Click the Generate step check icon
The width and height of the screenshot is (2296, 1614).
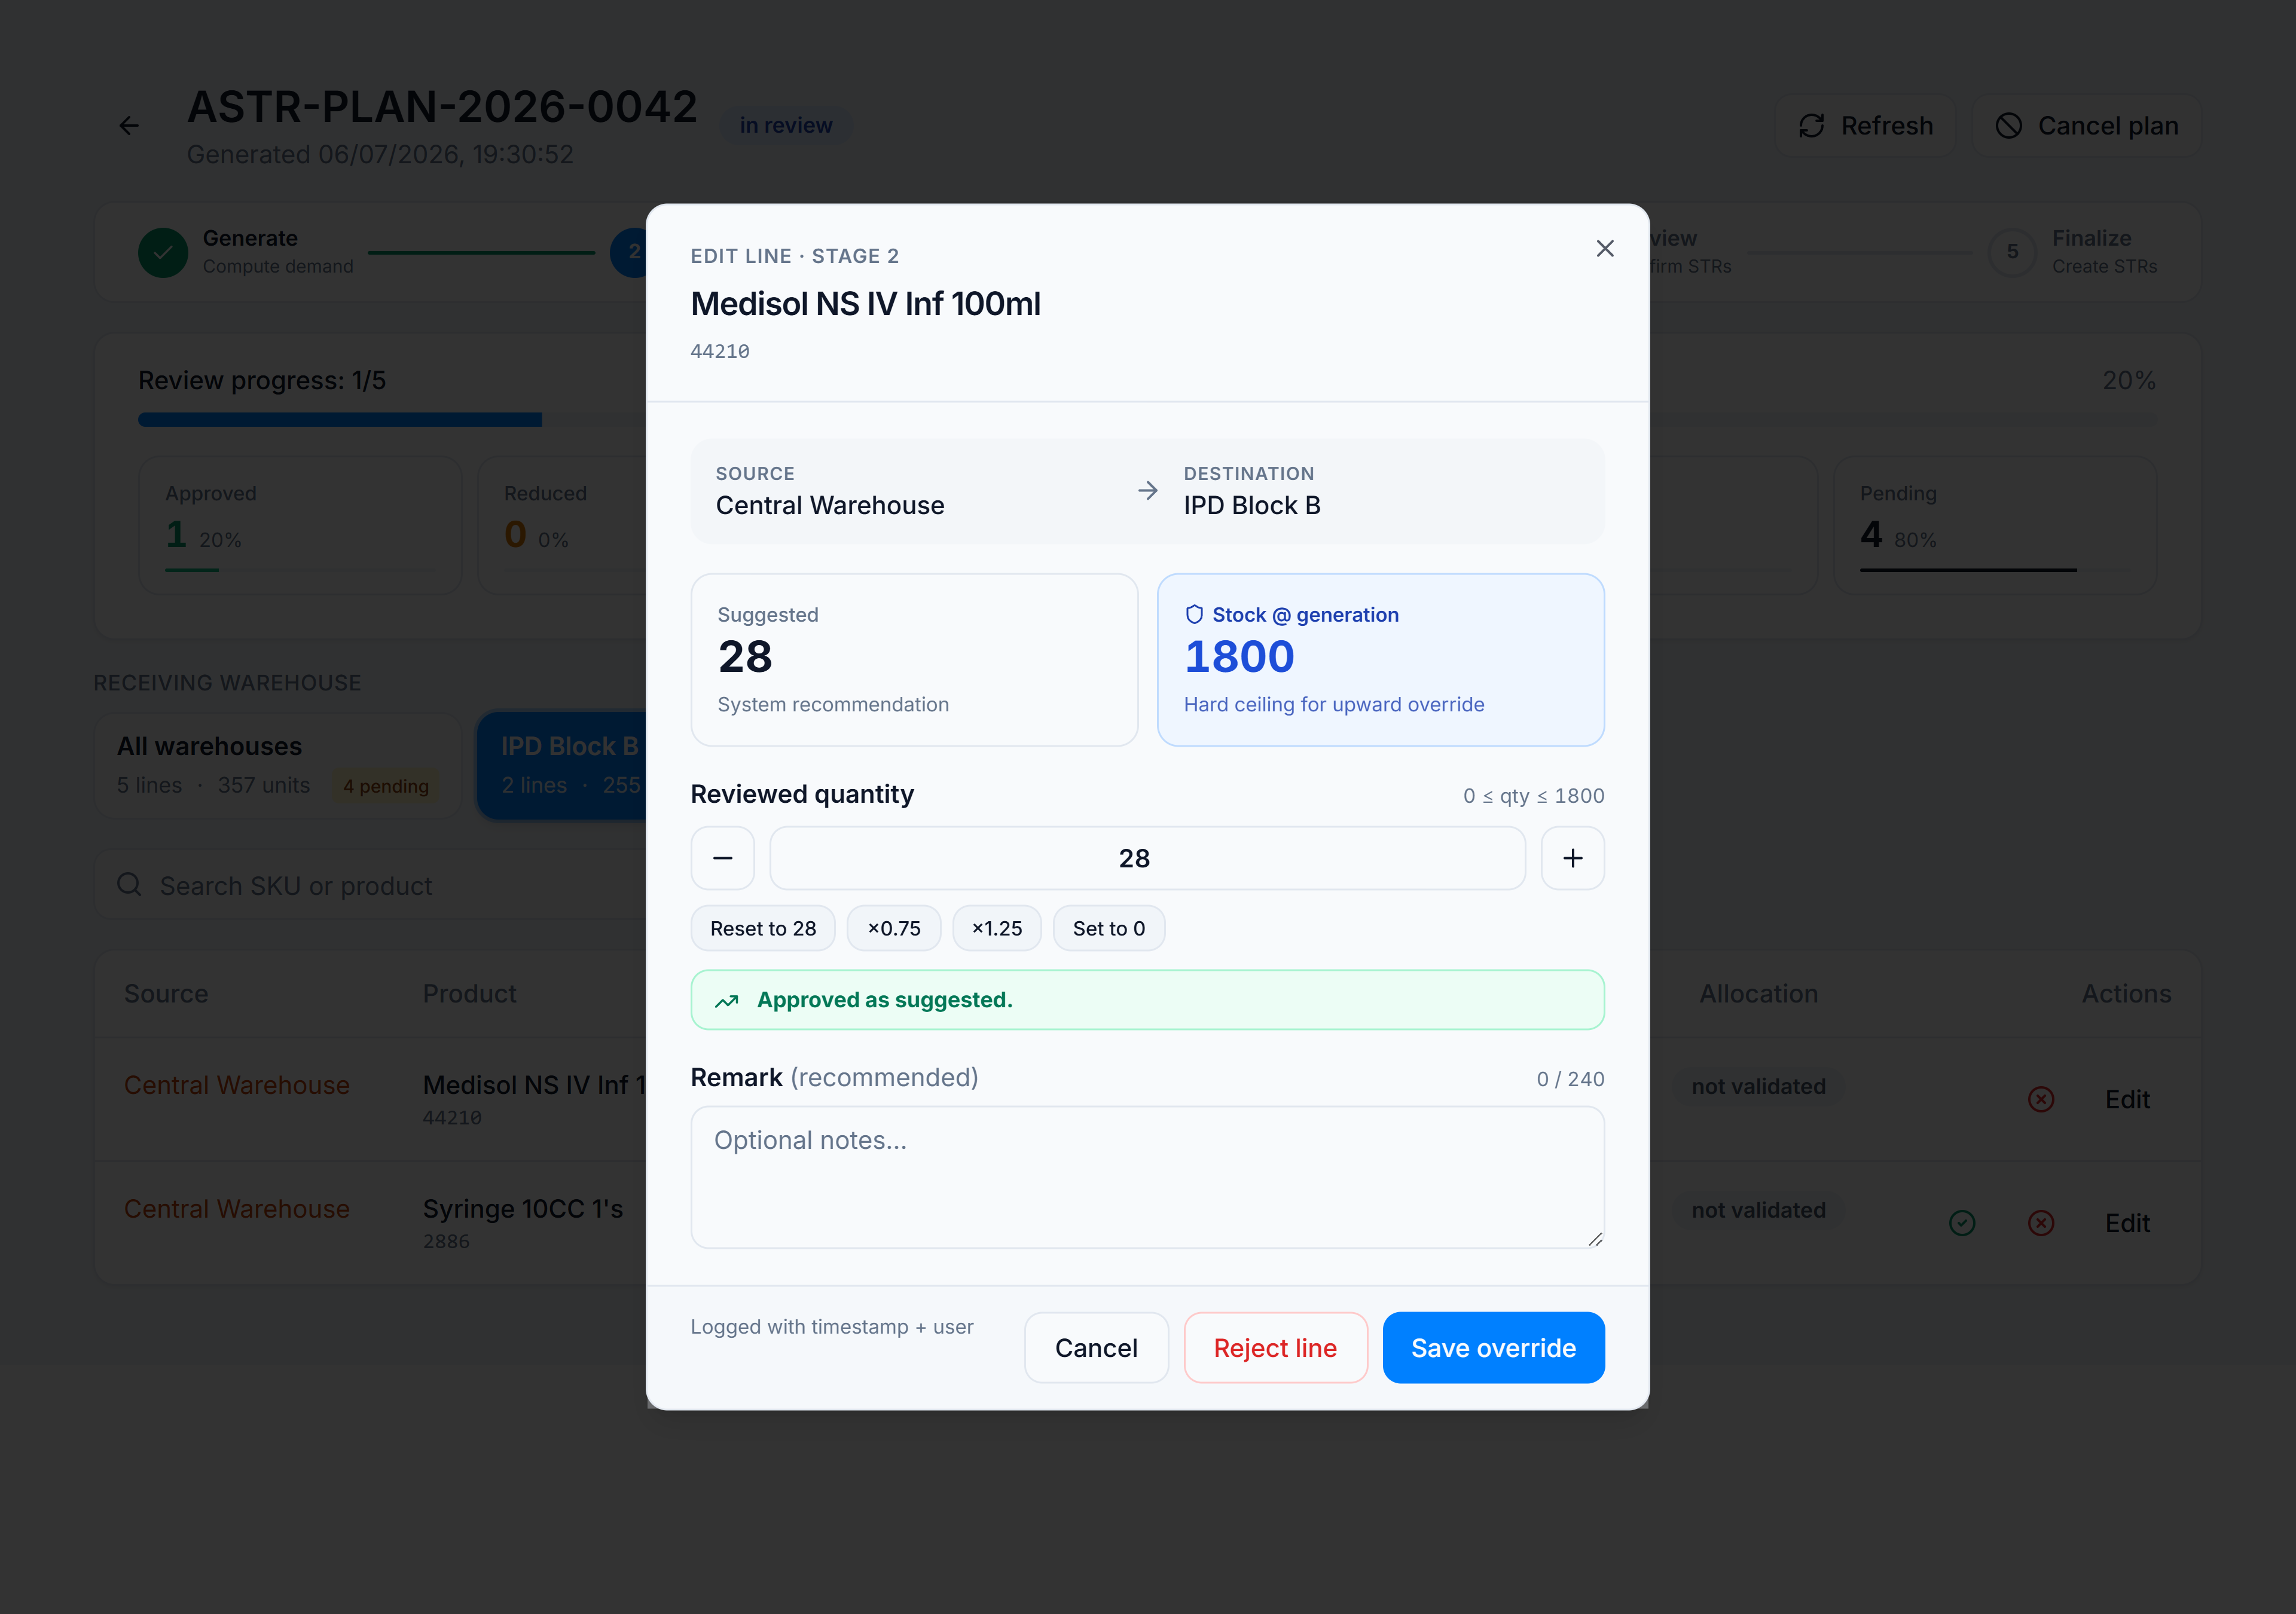[x=163, y=252]
